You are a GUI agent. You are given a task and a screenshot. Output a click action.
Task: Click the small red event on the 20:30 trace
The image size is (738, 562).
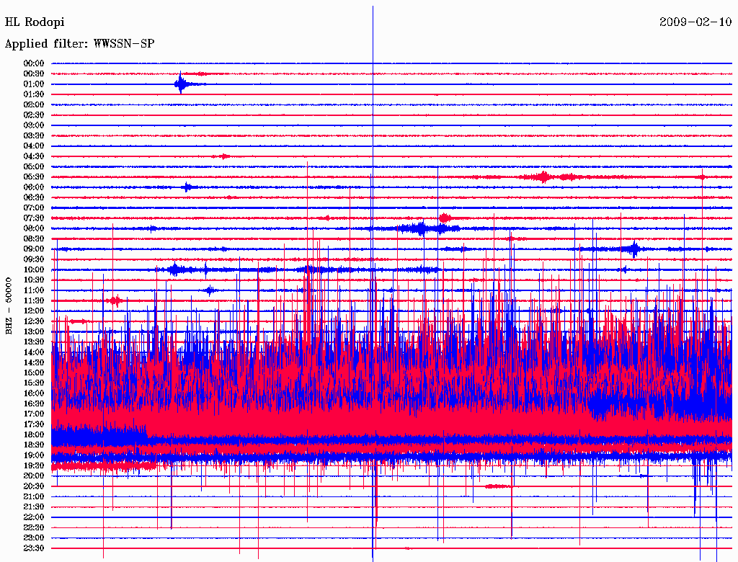tap(499, 486)
